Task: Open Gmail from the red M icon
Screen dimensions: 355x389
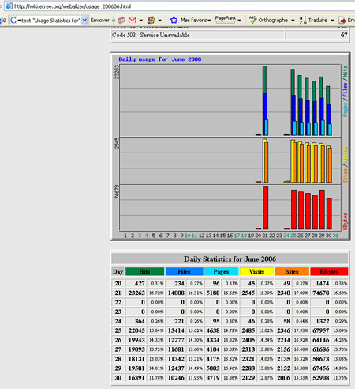Action: [x=133, y=20]
